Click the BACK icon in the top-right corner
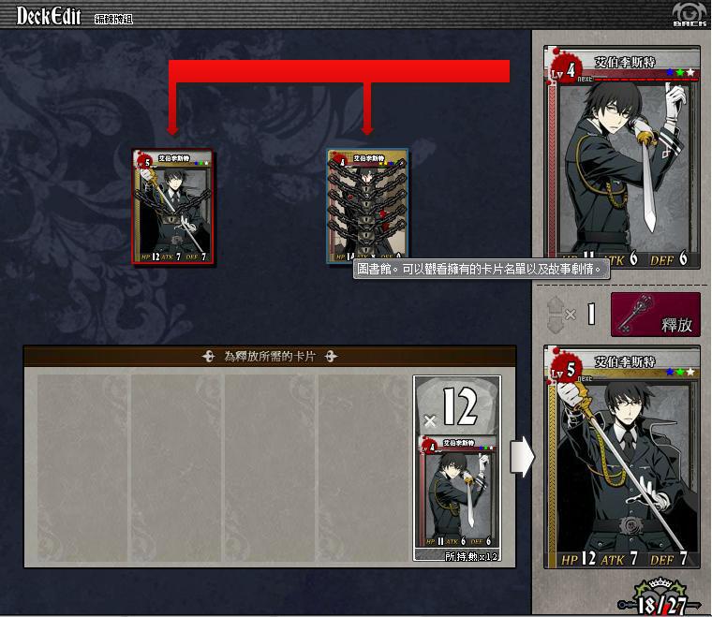The width and height of the screenshot is (712, 617). tap(690, 14)
